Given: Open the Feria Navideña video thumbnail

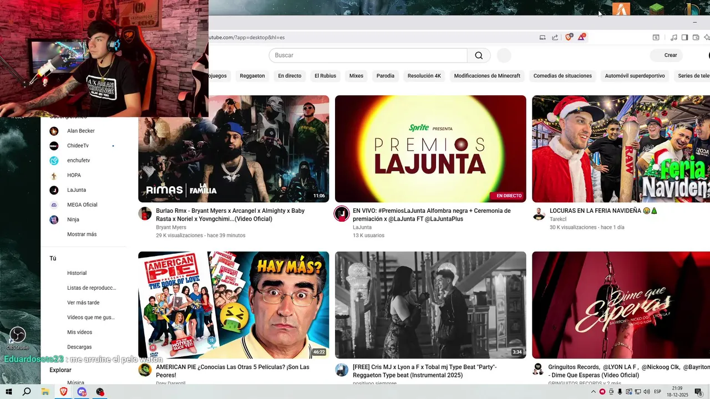Looking at the screenshot, I should pos(621,149).
